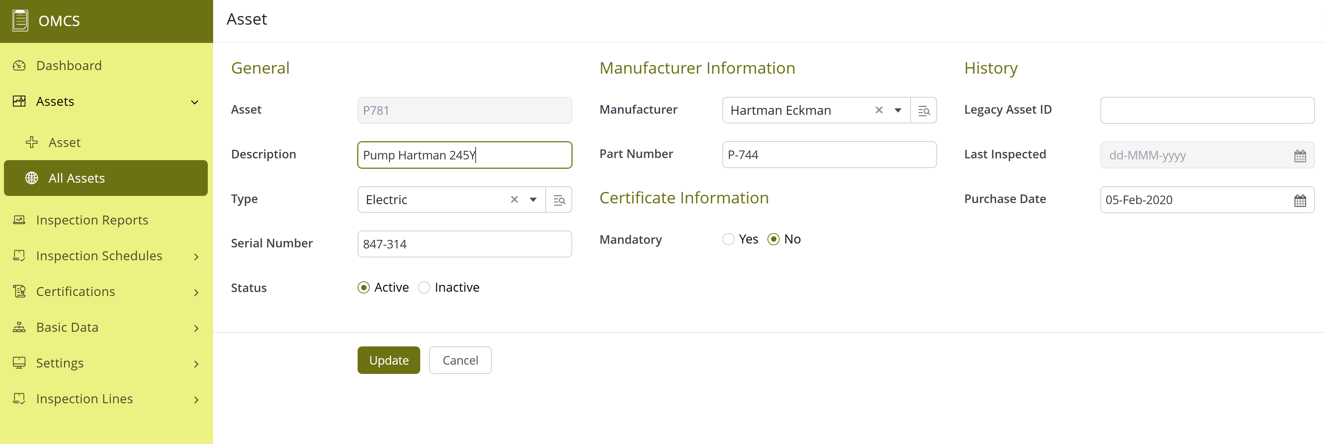Screen dimensions: 1325x444
Task: Set Status to Inactive
Action: pos(424,287)
